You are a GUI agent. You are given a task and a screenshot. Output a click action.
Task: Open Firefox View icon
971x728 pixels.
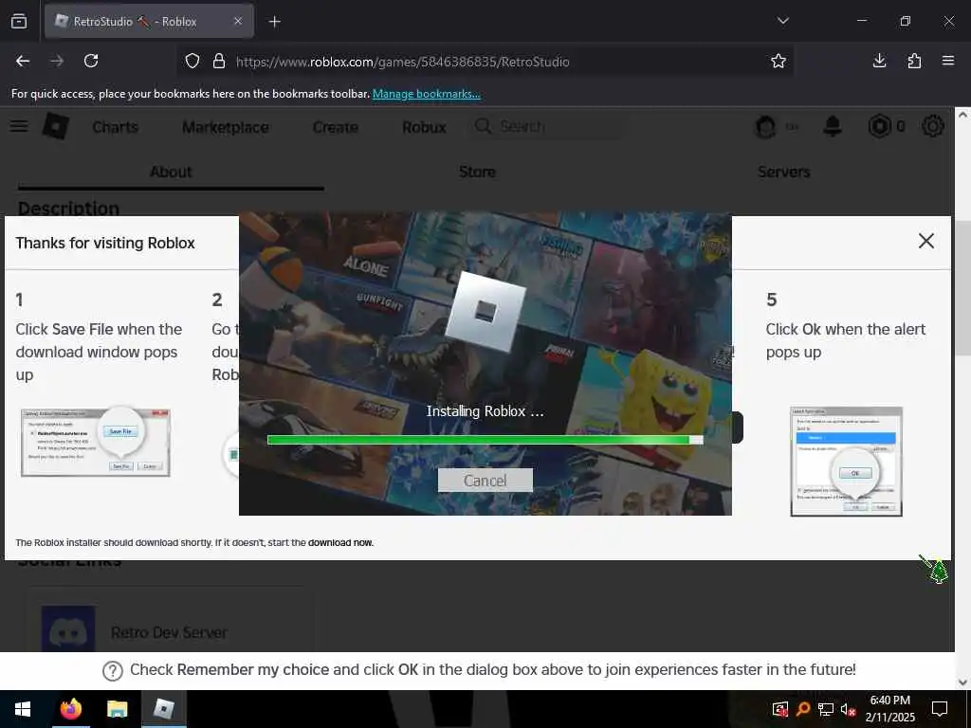coord(19,21)
